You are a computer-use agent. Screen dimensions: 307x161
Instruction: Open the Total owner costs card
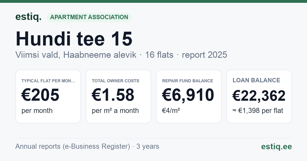point(118,96)
